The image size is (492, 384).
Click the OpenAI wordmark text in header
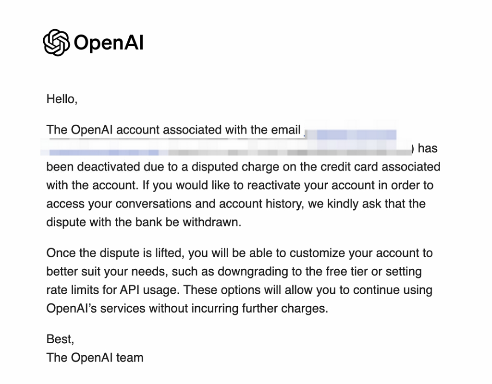pyautogui.click(x=109, y=43)
